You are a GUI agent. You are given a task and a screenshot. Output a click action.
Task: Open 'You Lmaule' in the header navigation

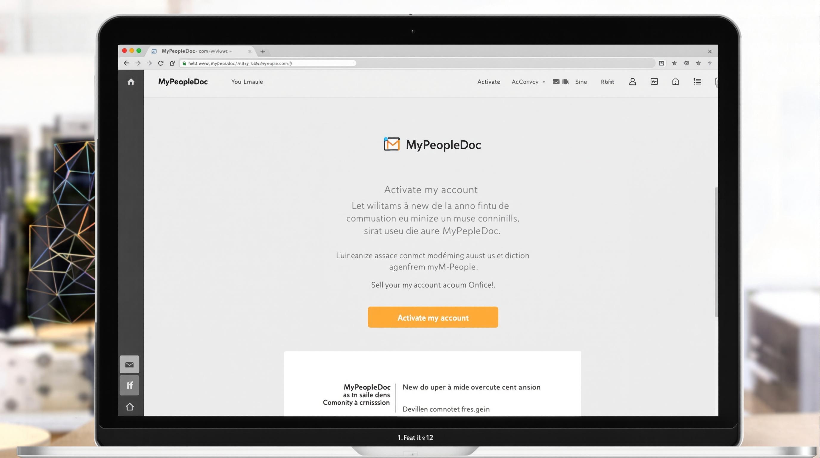pos(247,82)
